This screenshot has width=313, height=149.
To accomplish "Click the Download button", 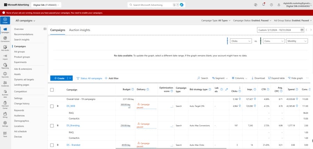I will 258,78.
